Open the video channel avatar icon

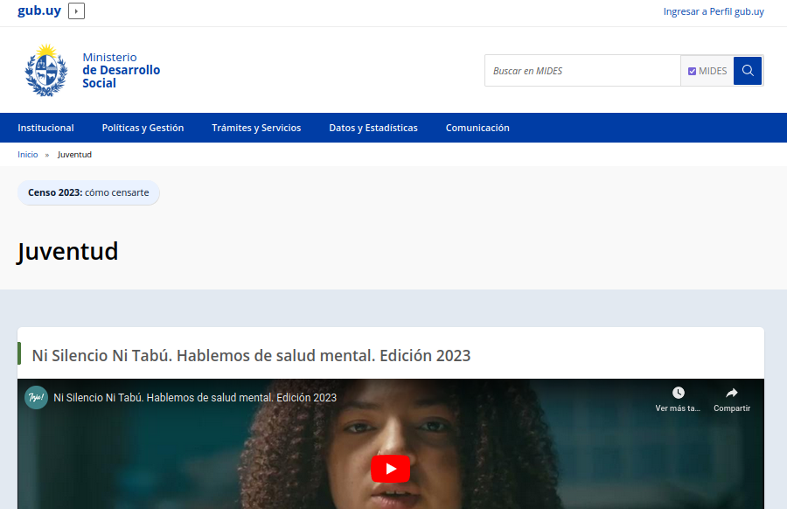tap(36, 398)
